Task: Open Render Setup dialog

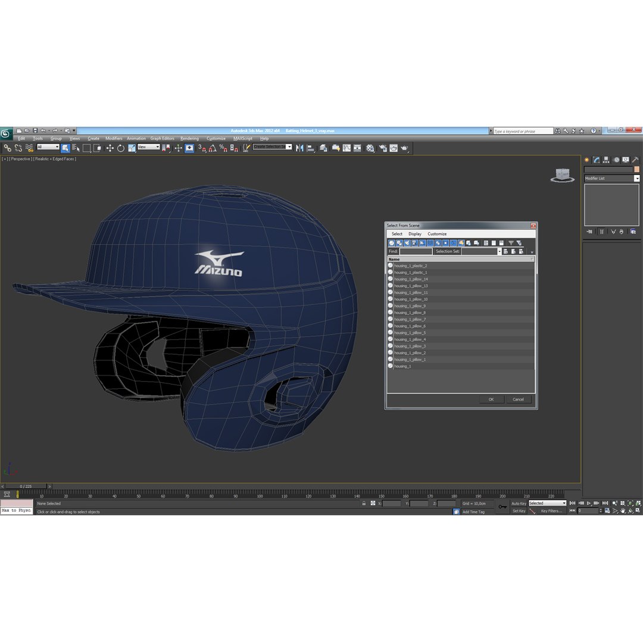Action: [x=383, y=148]
